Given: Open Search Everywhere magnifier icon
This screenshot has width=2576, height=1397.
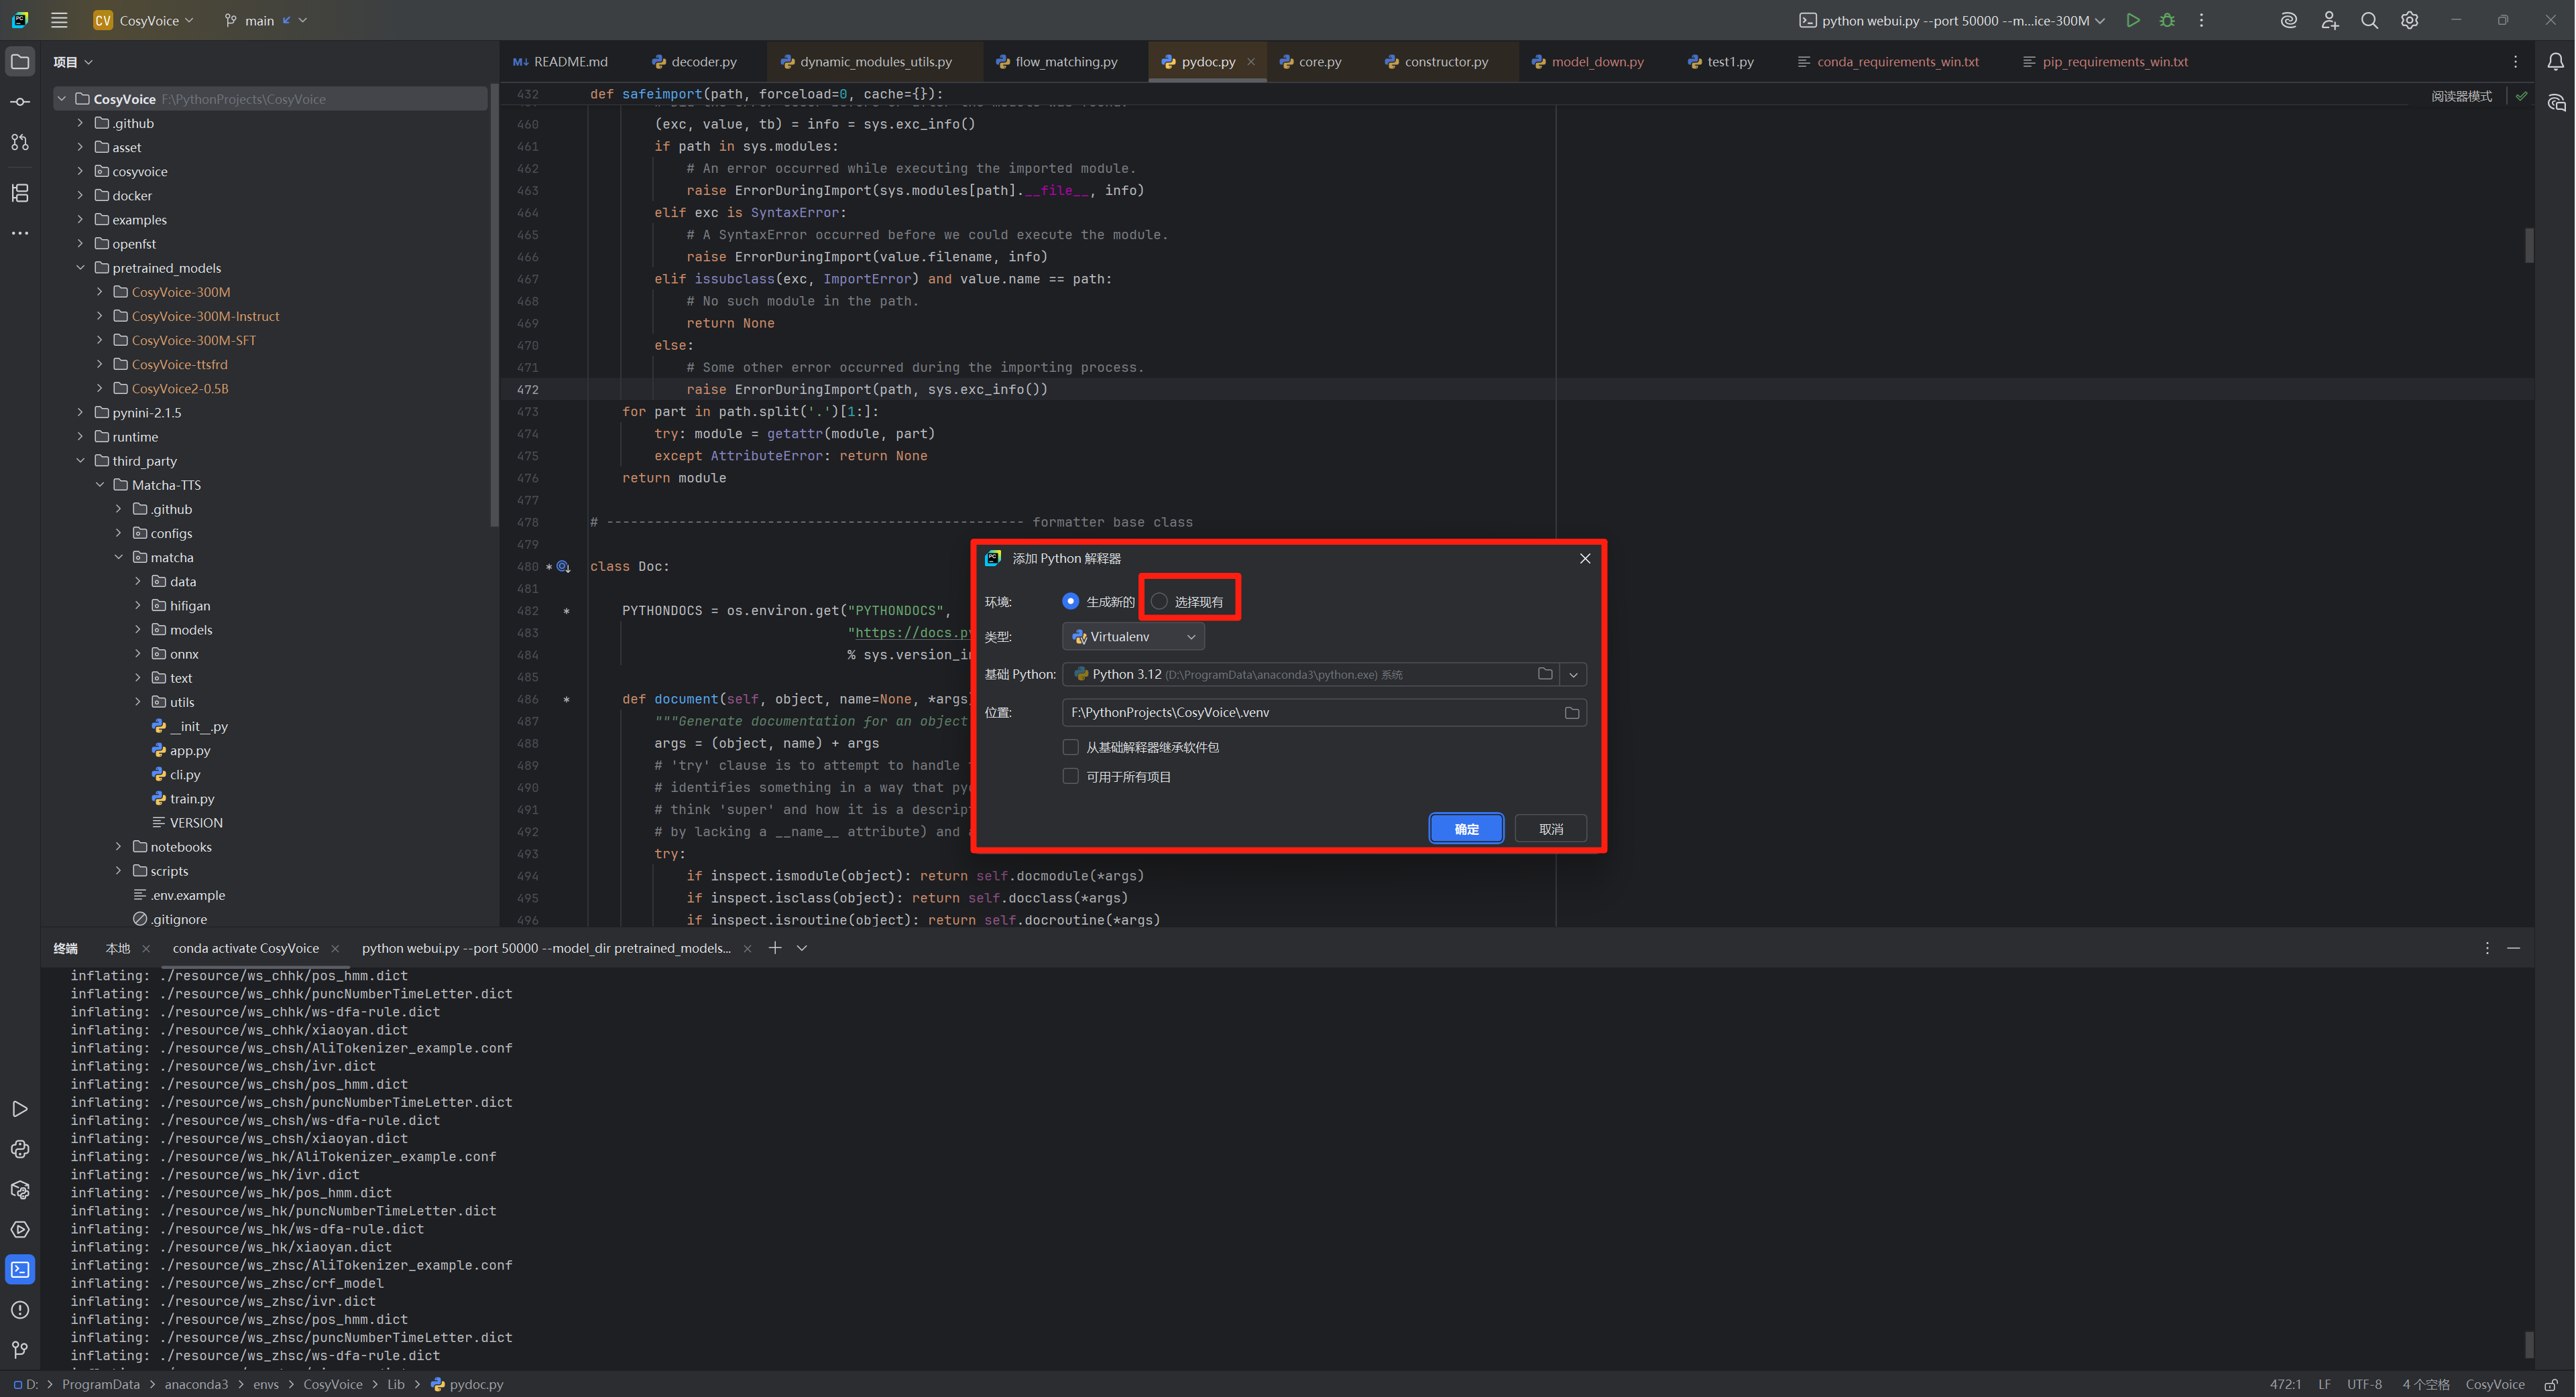Looking at the screenshot, I should point(2369,20).
